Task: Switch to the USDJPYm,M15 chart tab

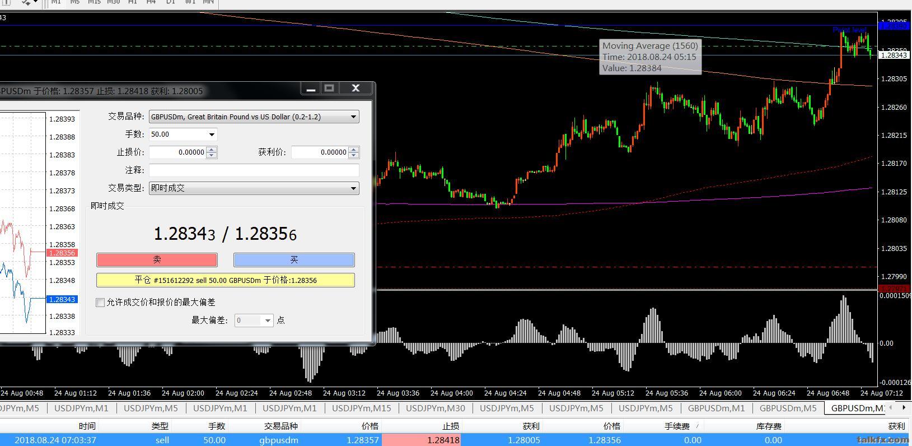Action: tap(362, 408)
